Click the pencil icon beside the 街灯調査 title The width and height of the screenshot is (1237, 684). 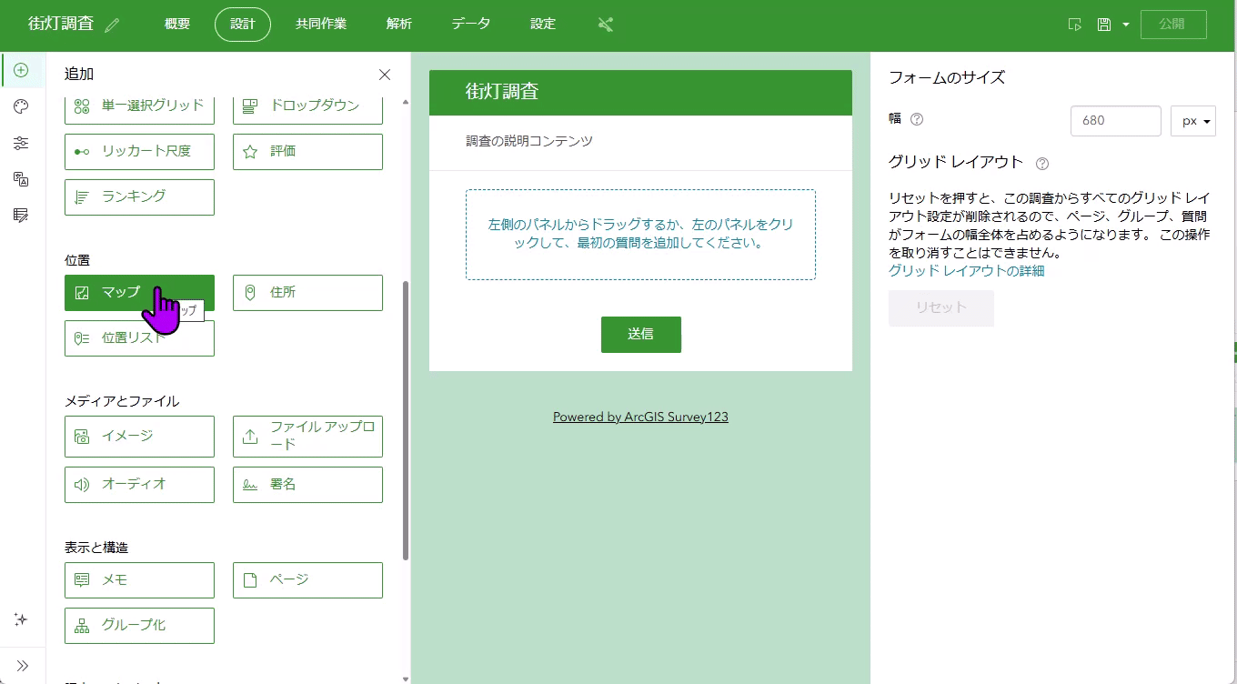[112, 25]
